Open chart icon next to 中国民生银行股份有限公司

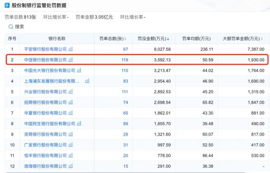click(79, 124)
